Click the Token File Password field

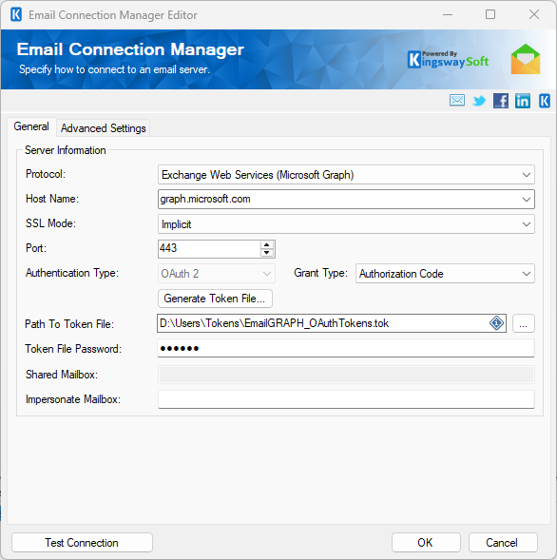346,348
